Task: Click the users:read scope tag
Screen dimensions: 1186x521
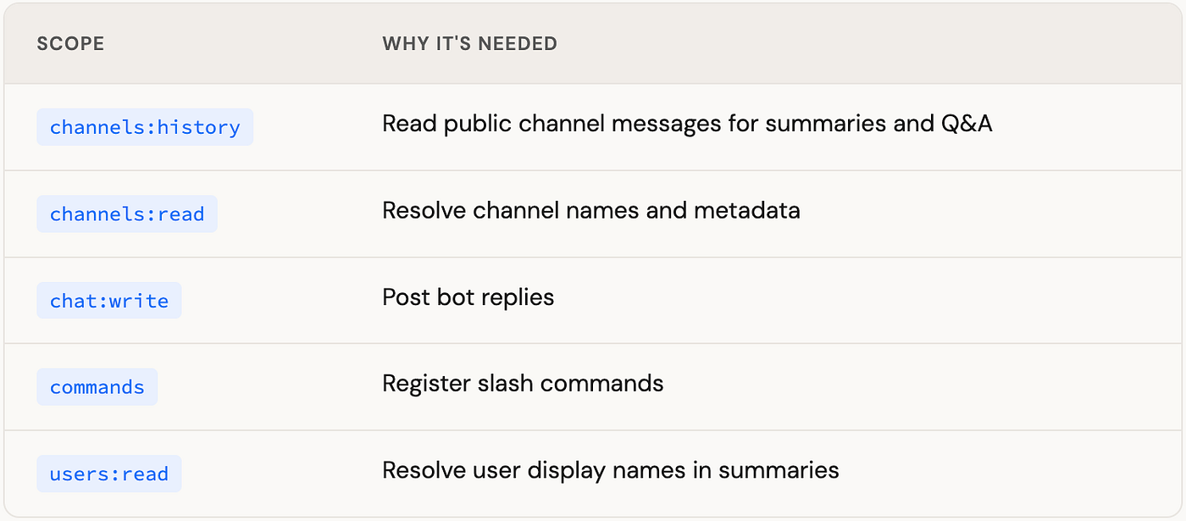Action: point(109,474)
